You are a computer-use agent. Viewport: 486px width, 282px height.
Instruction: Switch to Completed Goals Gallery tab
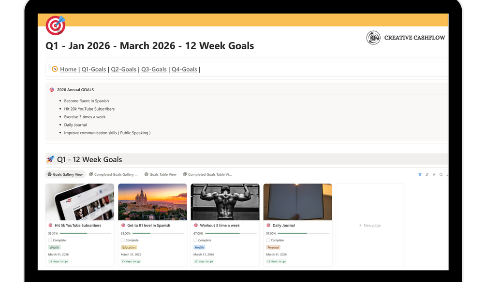pyautogui.click(x=113, y=175)
